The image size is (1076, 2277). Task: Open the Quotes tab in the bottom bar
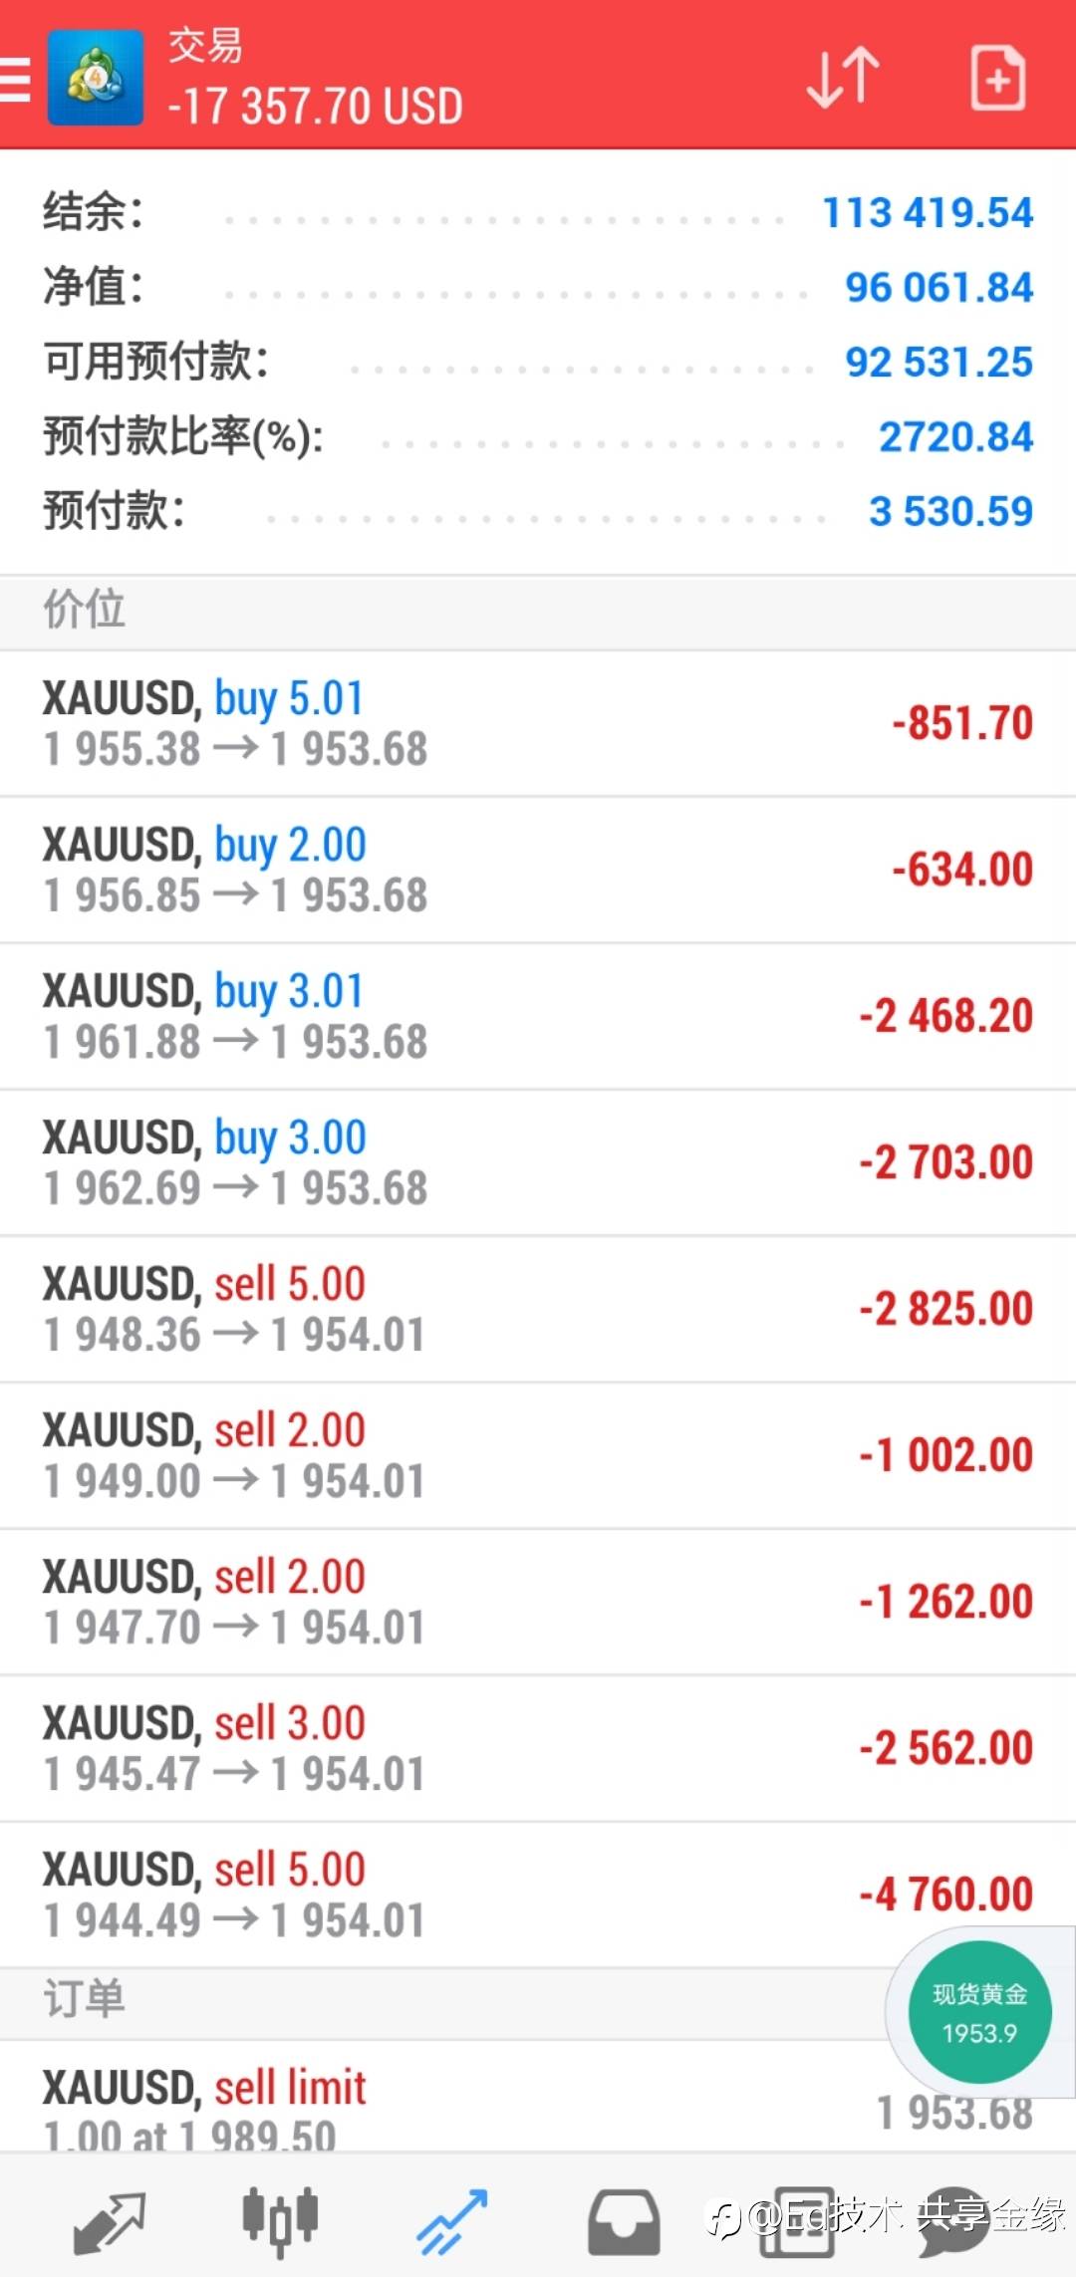[110, 2221]
